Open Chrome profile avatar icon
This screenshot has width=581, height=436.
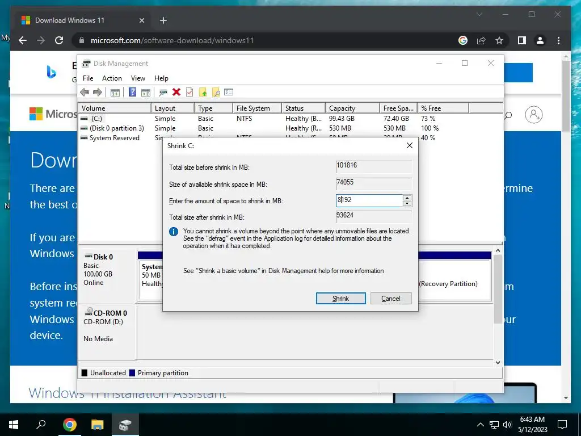540,40
